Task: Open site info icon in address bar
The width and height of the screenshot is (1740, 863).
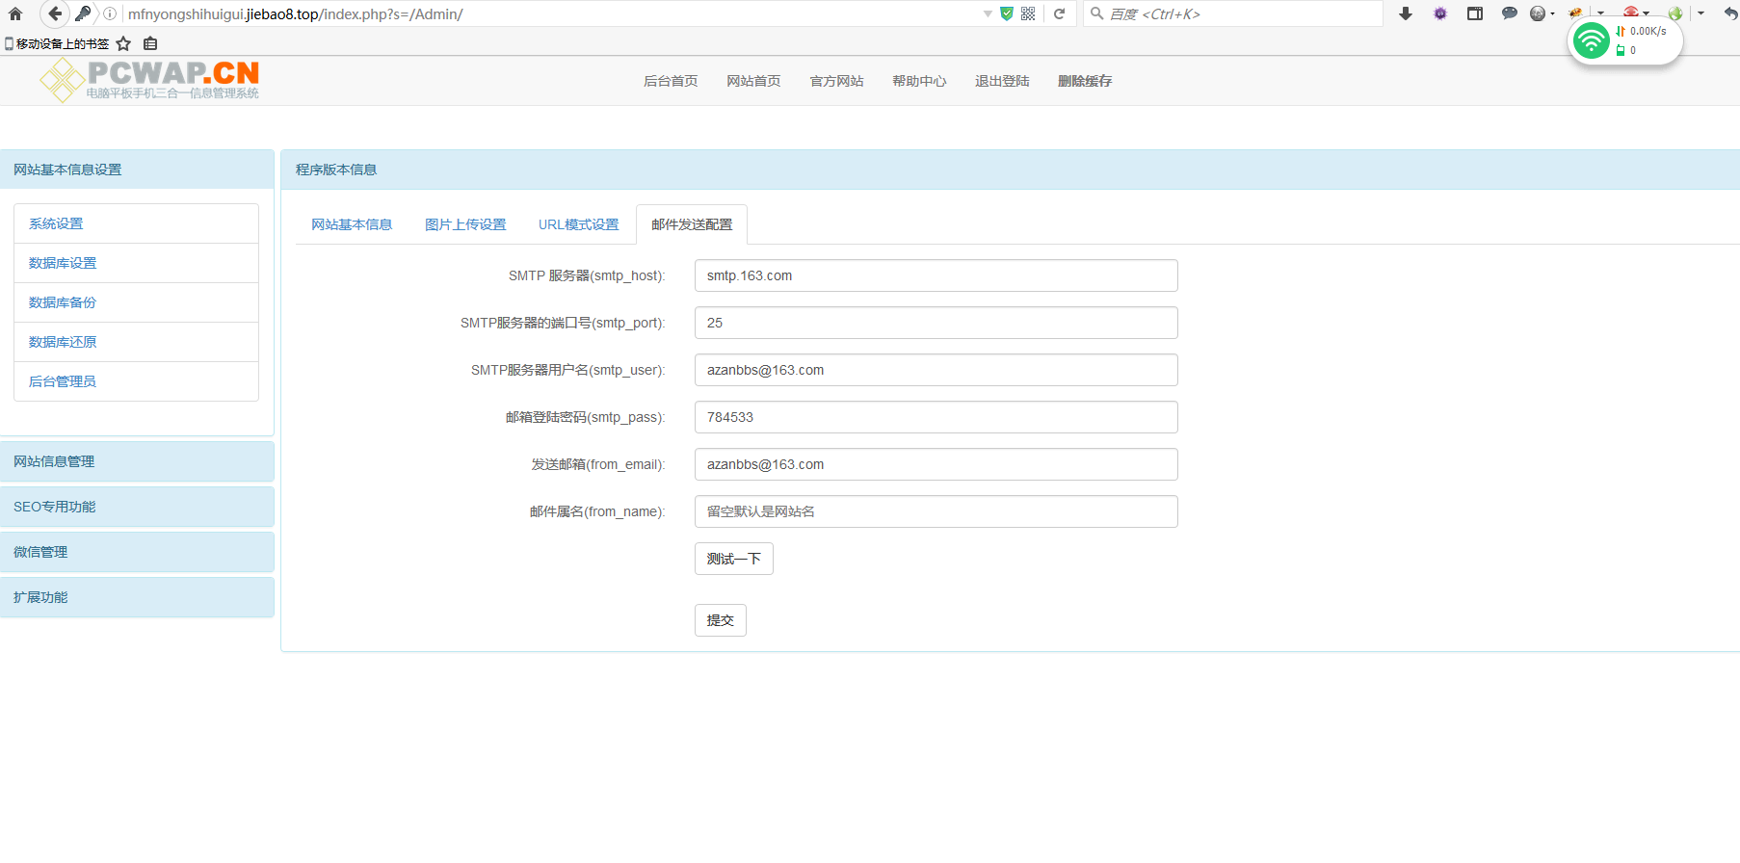Action: click(110, 13)
